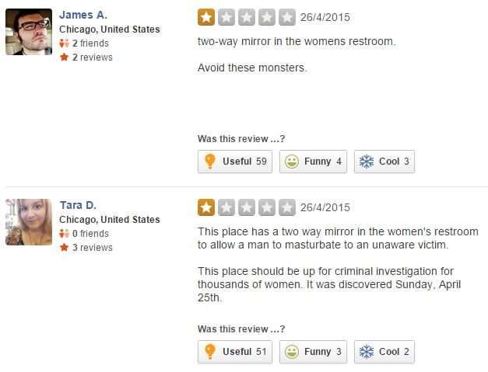This screenshot has width=488, height=372.
Task: Mark James A.'s review as Cool (3)
Action: tap(384, 162)
